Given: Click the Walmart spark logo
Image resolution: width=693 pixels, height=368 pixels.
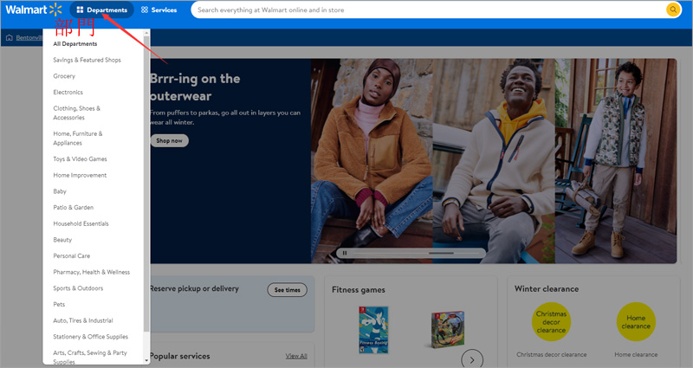Looking at the screenshot, I should pyautogui.click(x=34, y=10).
